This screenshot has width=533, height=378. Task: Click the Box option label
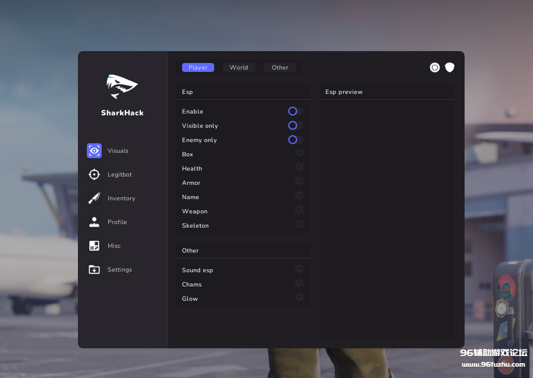pos(187,154)
